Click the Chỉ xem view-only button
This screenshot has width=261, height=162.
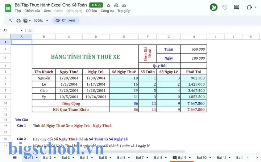coord(66,20)
